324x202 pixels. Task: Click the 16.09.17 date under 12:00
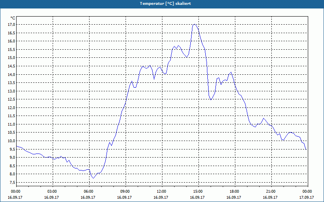tap(161, 198)
